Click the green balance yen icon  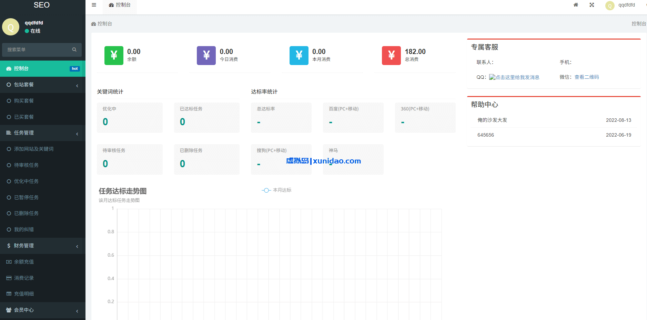[114, 55]
